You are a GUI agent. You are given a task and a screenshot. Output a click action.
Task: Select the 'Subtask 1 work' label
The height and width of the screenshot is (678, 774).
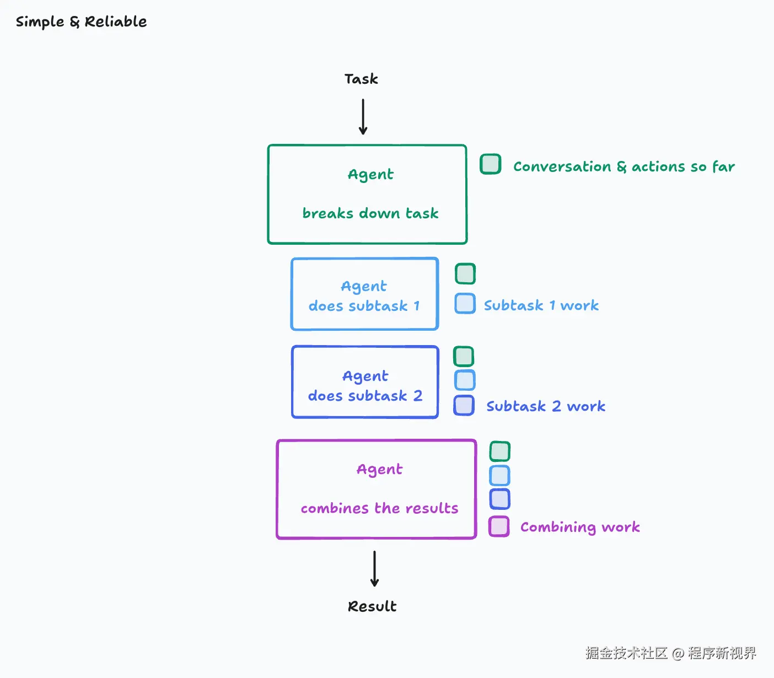pyautogui.click(x=541, y=305)
